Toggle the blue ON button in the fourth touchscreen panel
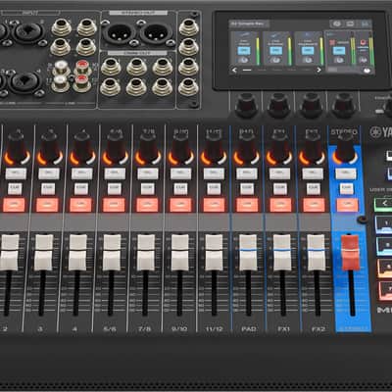Viewport: 392px width, 392px height. point(338,51)
